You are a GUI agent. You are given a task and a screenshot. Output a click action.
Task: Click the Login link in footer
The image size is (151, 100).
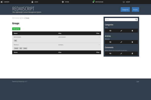tap(138, 81)
